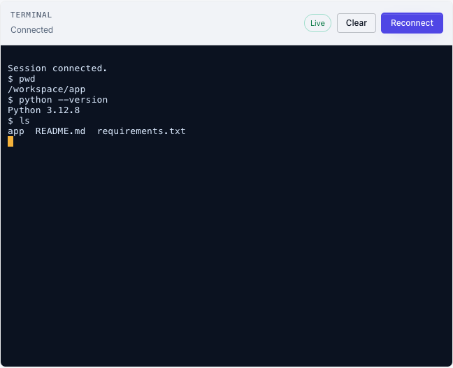The height and width of the screenshot is (368, 453).
Task: Click README.md in the ls output
Action: coord(60,131)
